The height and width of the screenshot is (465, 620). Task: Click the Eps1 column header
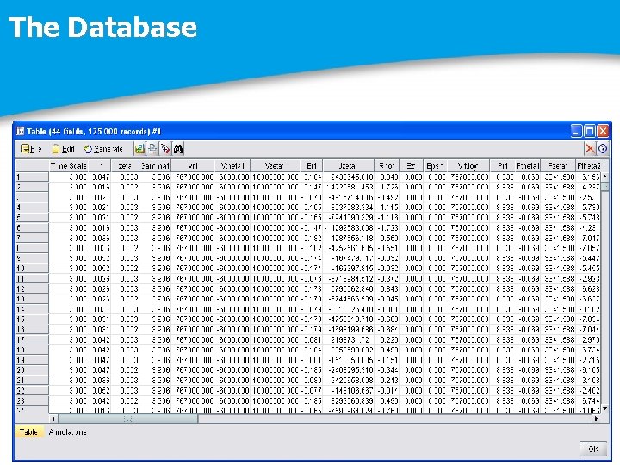tap(435, 166)
